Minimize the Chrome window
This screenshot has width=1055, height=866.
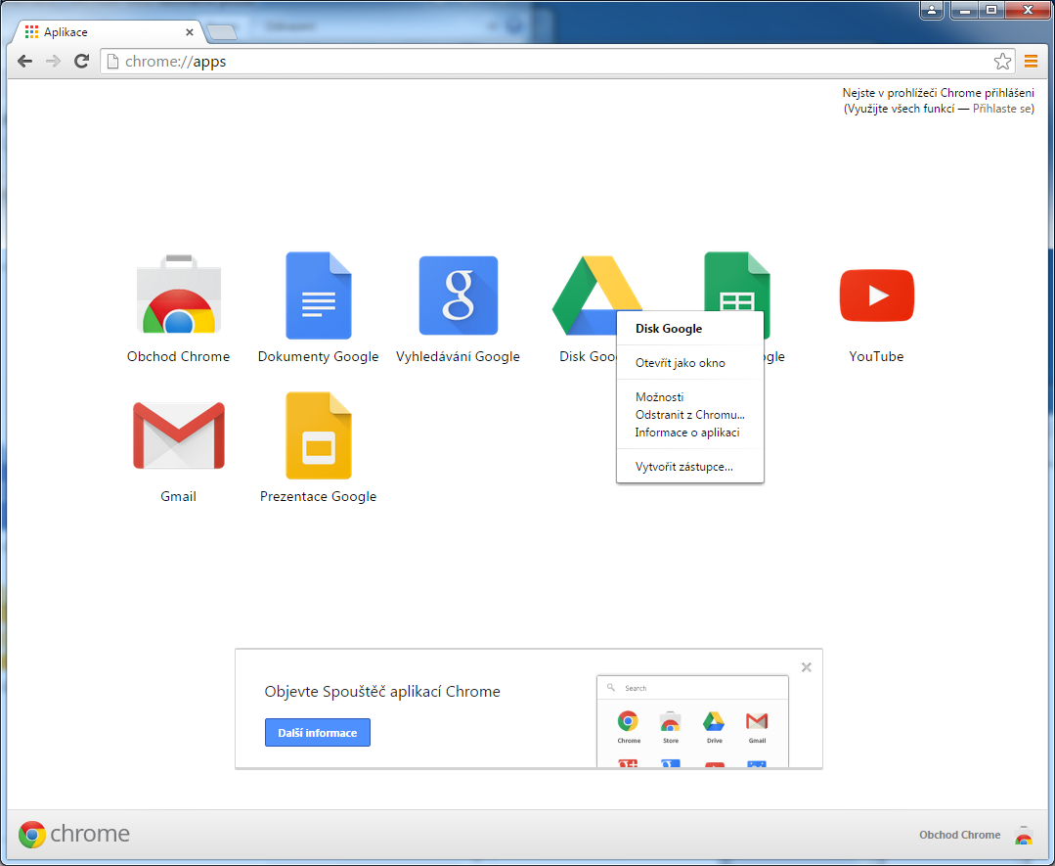[964, 10]
